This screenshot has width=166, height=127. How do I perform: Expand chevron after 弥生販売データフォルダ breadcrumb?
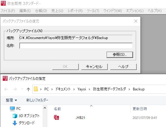pos(129,89)
